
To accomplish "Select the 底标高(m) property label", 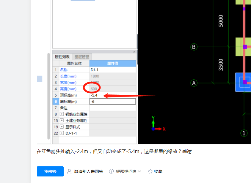I will [68, 102].
